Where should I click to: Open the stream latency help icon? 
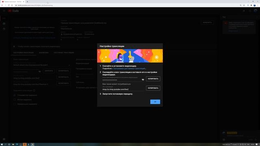click(34, 90)
